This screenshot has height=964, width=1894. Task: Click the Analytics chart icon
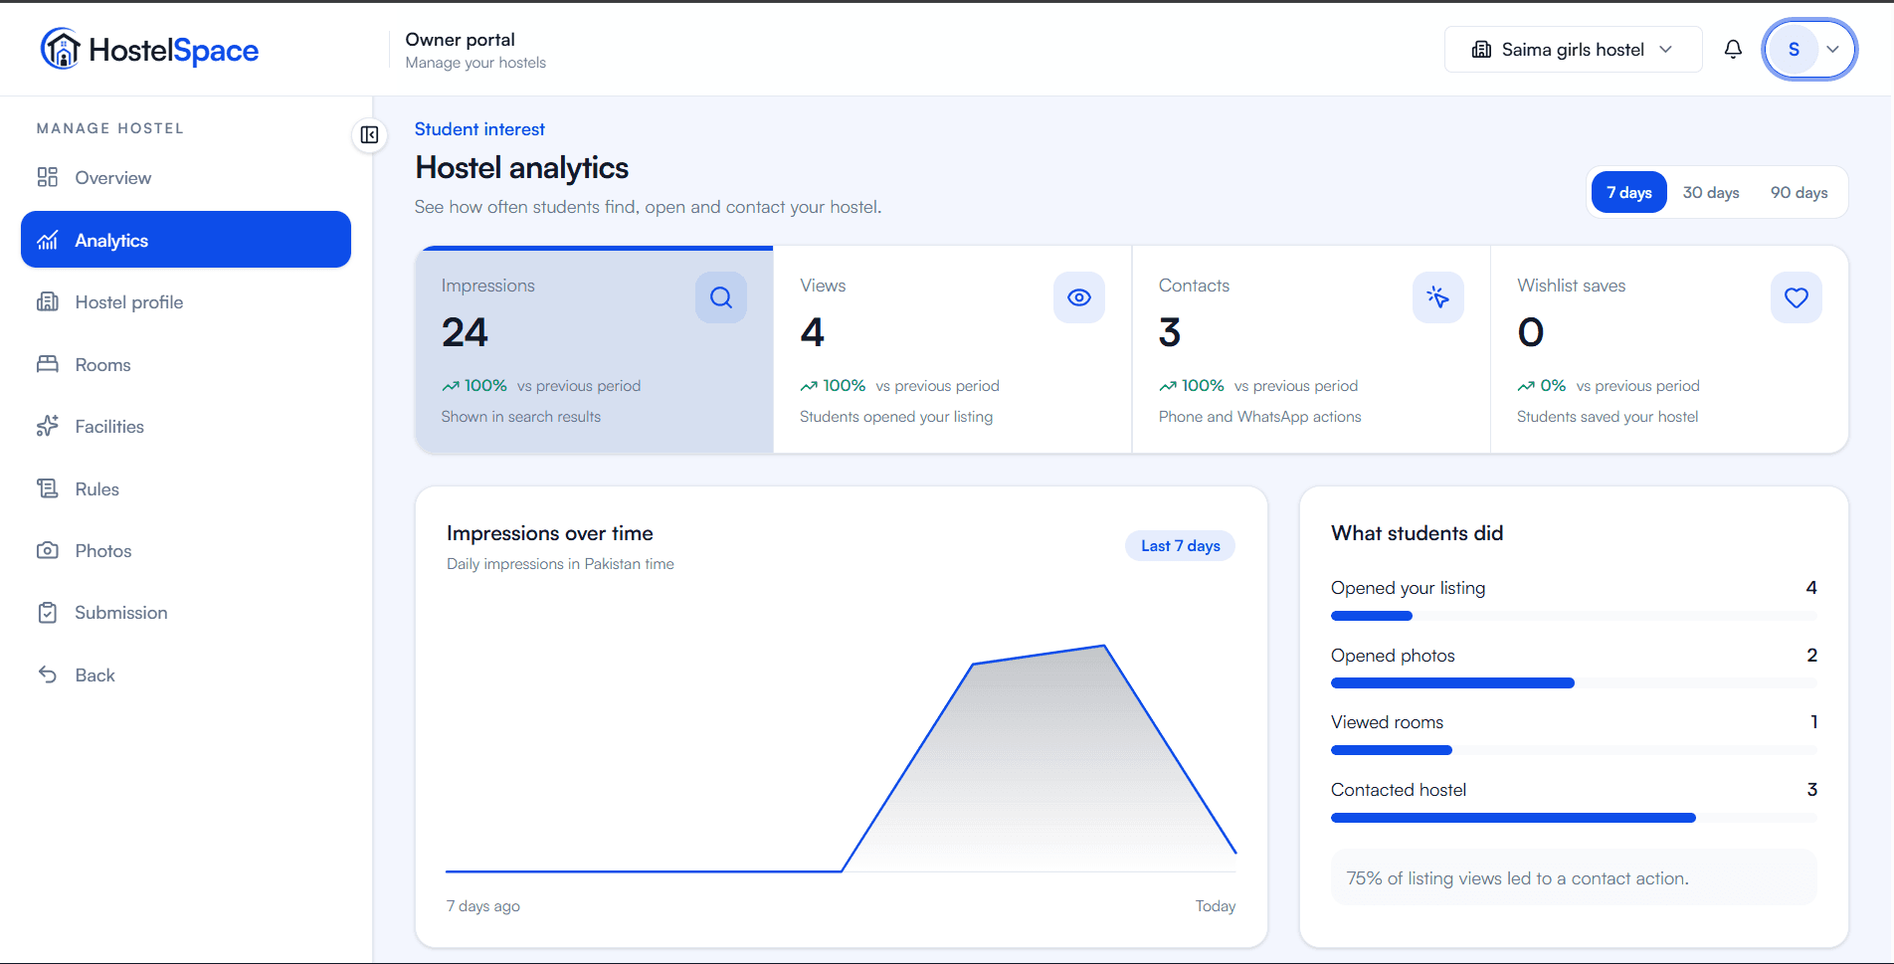coord(48,240)
